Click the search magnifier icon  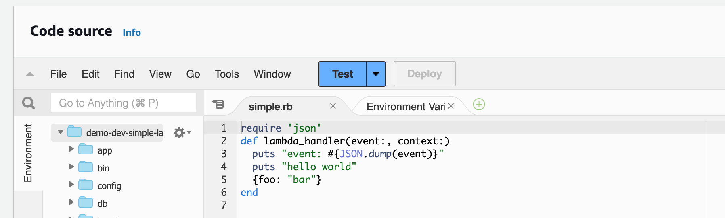coord(28,103)
